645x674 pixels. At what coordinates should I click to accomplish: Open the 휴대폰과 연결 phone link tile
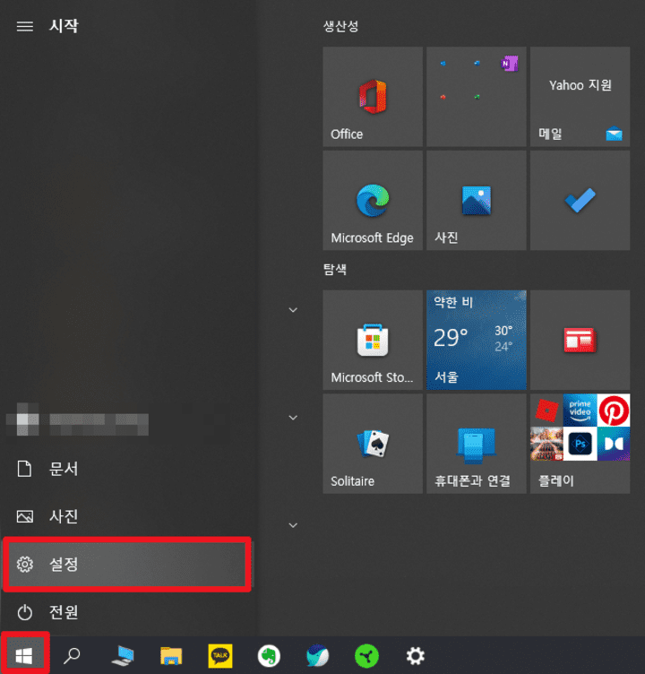(x=476, y=444)
